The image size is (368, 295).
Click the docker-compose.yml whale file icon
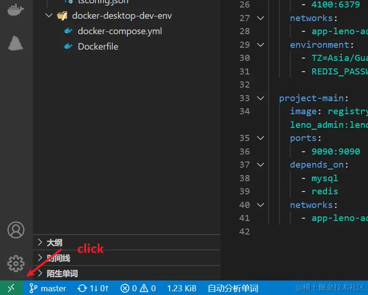tap(68, 31)
